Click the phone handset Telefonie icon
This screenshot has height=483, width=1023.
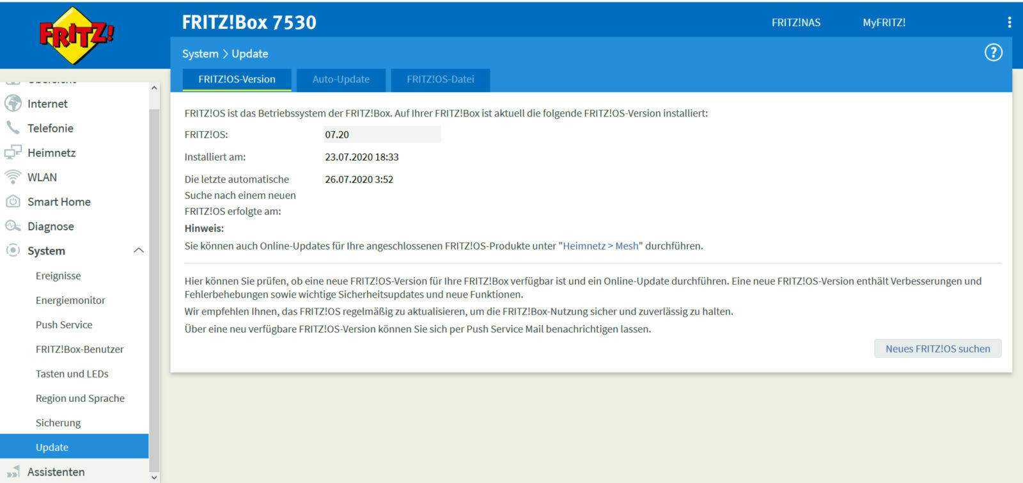[13, 128]
